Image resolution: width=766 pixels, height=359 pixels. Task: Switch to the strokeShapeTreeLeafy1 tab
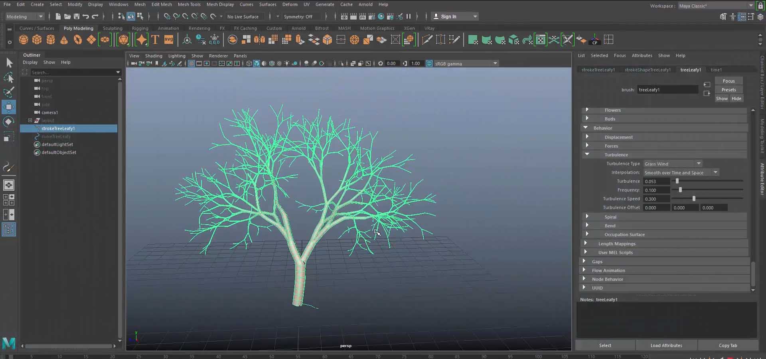tap(647, 70)
